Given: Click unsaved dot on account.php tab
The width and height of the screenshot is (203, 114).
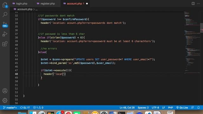Looking at the screenshot, I should pos(87,3).
